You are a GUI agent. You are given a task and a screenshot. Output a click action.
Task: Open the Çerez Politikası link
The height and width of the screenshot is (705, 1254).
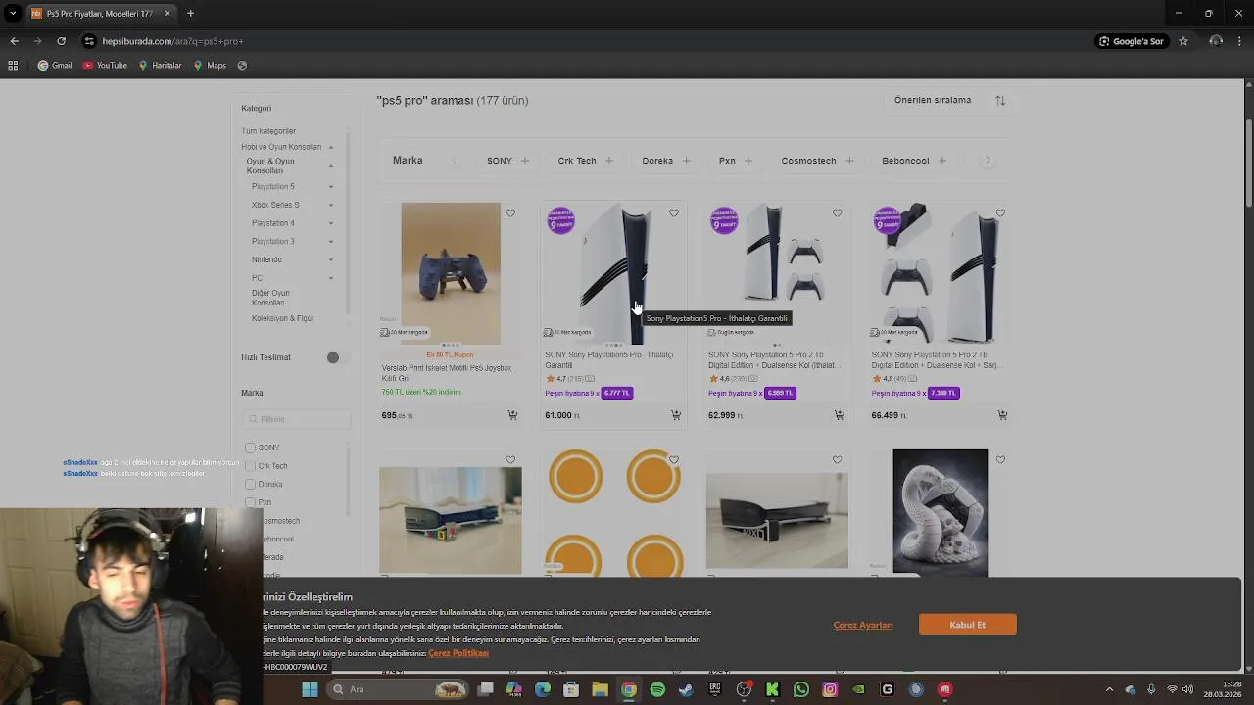[x=458, y=653]
